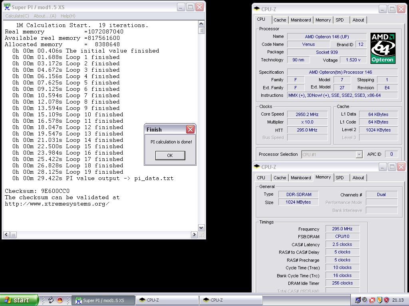Select the second CPU-Z taskbar button
The image size is (409, 306).
231,300
